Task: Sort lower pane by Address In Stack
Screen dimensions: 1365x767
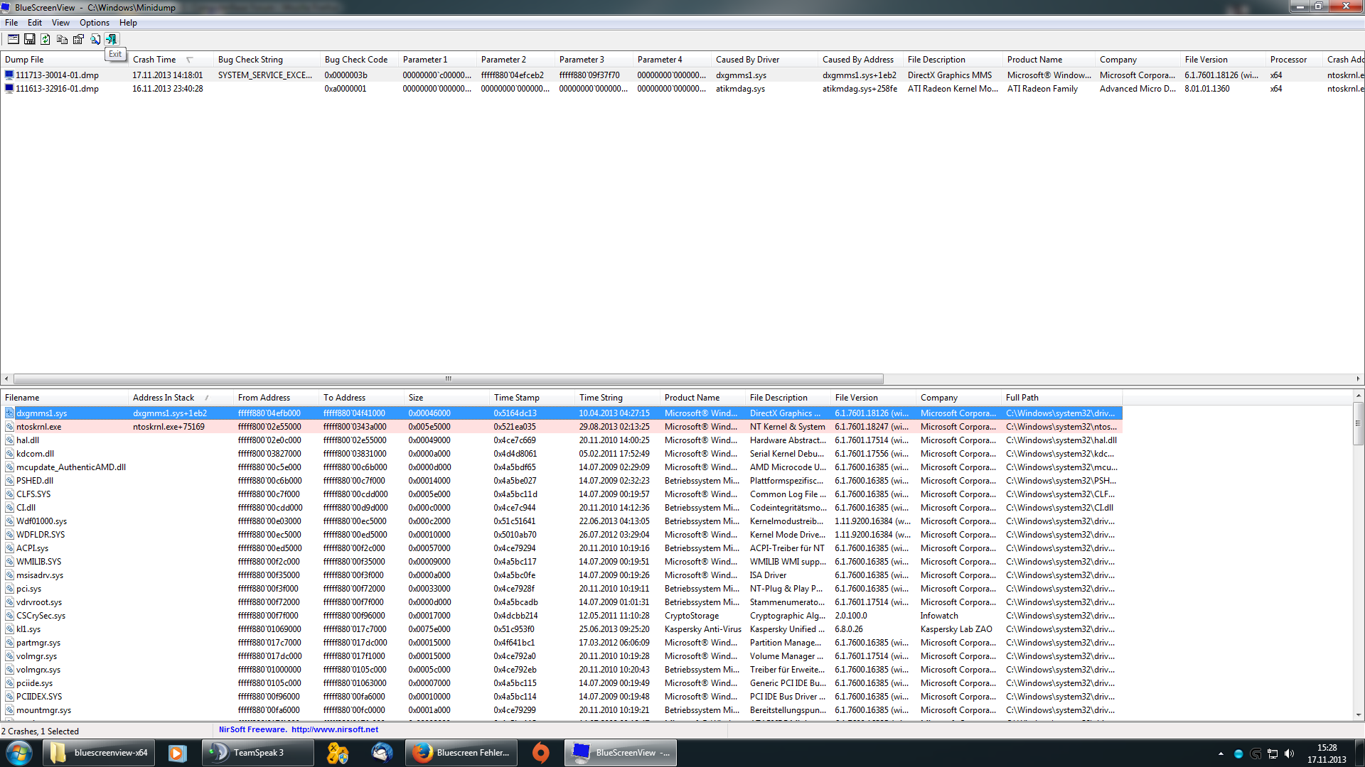Action: (164, 398)
